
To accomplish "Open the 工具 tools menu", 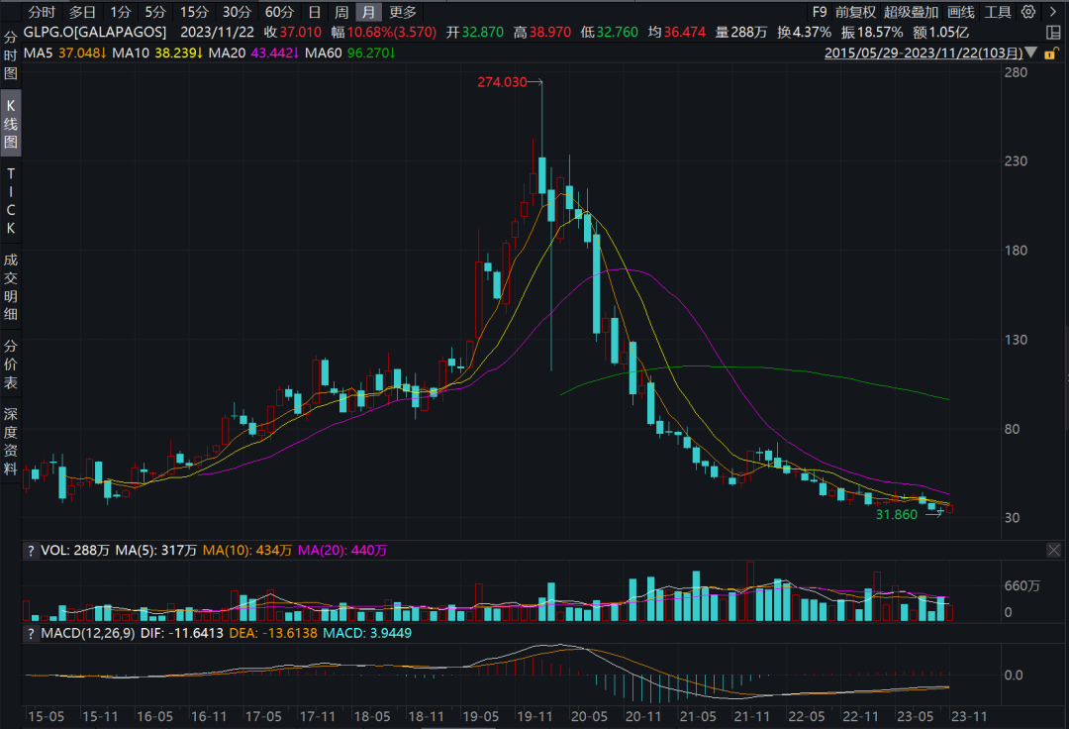I will pyautogui.click(x=998, y=13).
